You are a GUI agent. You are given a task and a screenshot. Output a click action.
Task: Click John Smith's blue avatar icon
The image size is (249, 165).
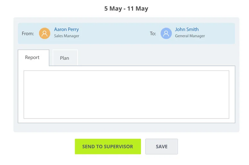166,33
